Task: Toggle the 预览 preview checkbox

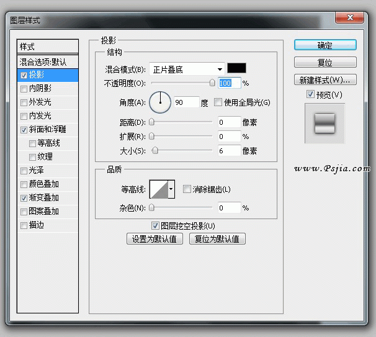Action: 310,94
